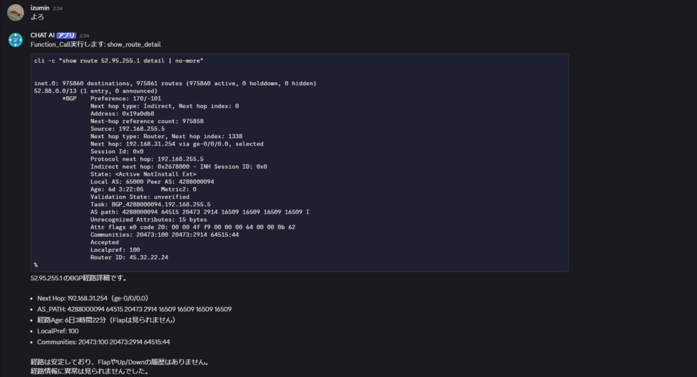Click the Next Hop 192.168.31.254 bullet
697x377 pixels.
93,298
